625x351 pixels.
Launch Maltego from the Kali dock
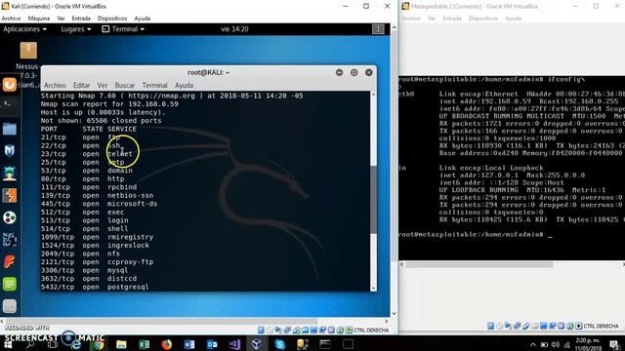(x=10, y=217)
